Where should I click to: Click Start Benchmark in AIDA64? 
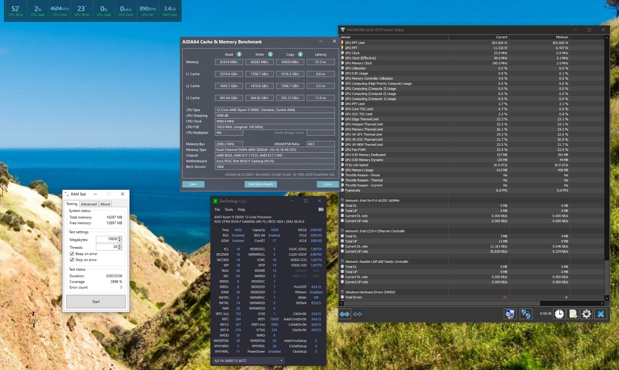tap(260, 184)
